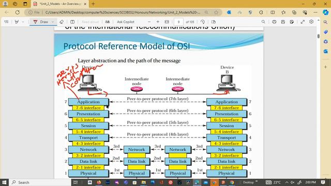Print the PDF document
Viewport: 331px width, 186px height.
pyautogui.click(x=274, y=22)
